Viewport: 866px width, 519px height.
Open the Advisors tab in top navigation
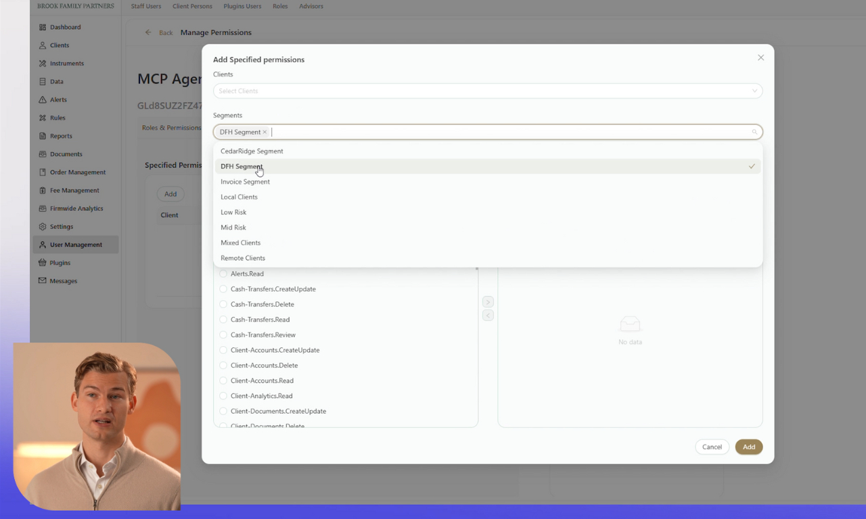coord(311,6)
